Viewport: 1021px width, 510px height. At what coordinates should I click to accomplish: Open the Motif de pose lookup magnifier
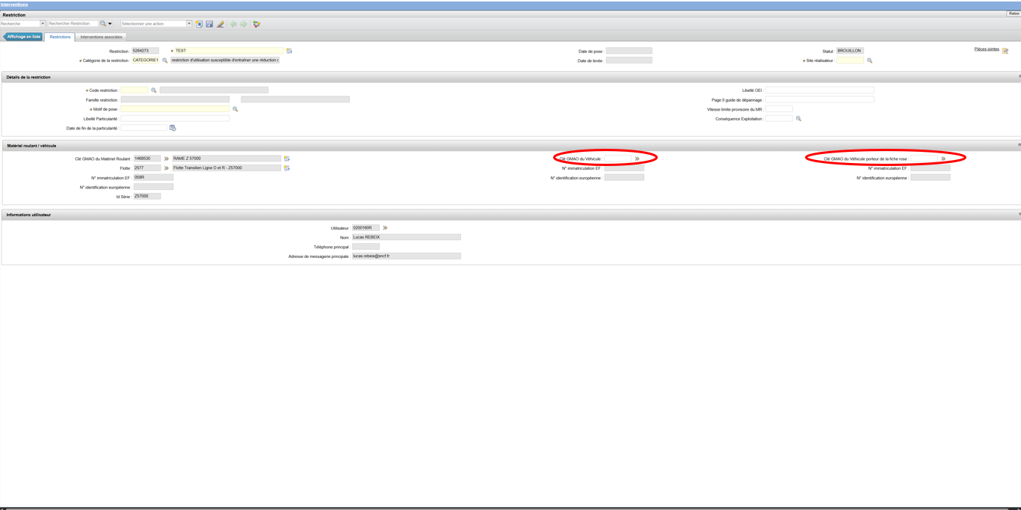(x=235, y=109)
